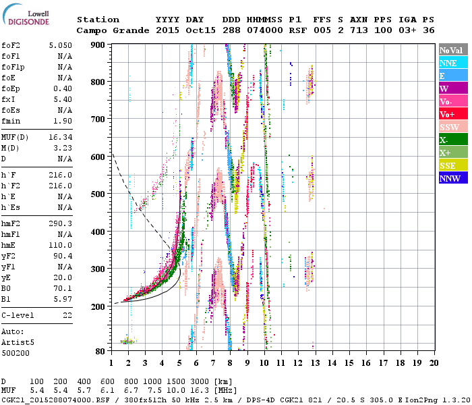The height and width of the screenshot is (405, 472).
Task: Click the 15 MHz frequency axis label
Action: [349, 363]
